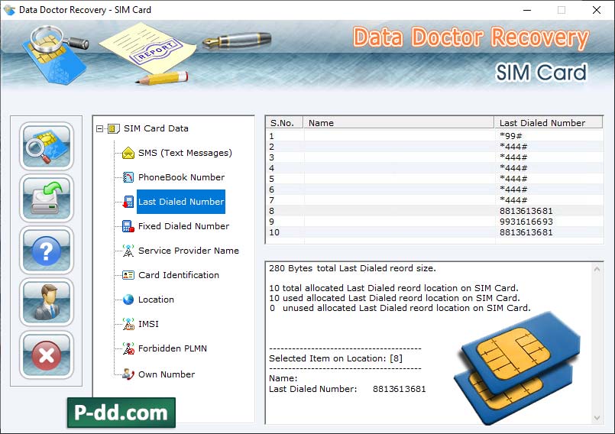
Task: Click the IMSI icon
Action: (x=128, y=324)
